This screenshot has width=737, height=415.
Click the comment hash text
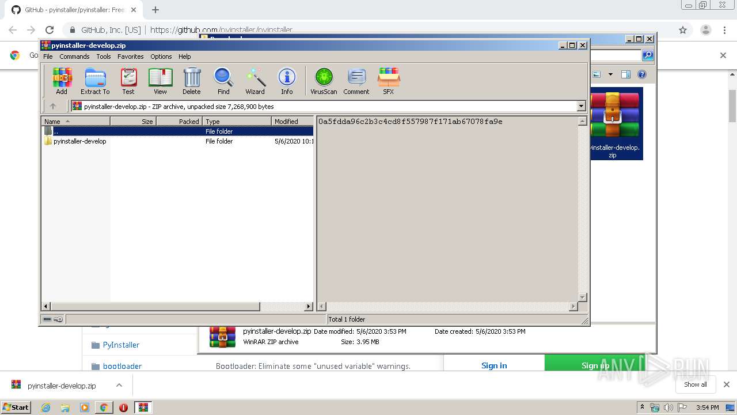(x=410, y=122)
